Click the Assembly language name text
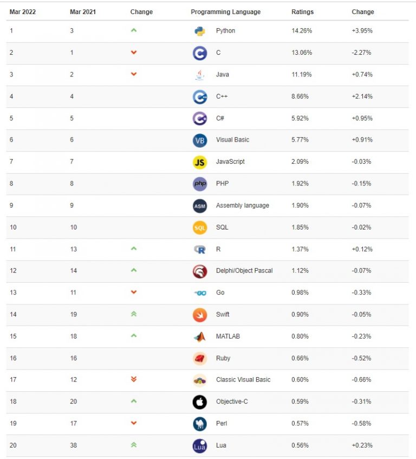The width and height of the screenshot is (416, 459). tap(242, 206)
